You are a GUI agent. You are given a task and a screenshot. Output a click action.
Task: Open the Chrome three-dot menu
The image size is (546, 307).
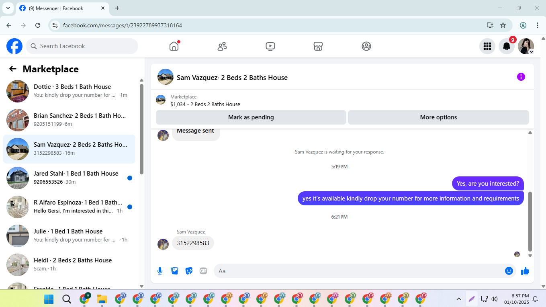tap(538, 25)
